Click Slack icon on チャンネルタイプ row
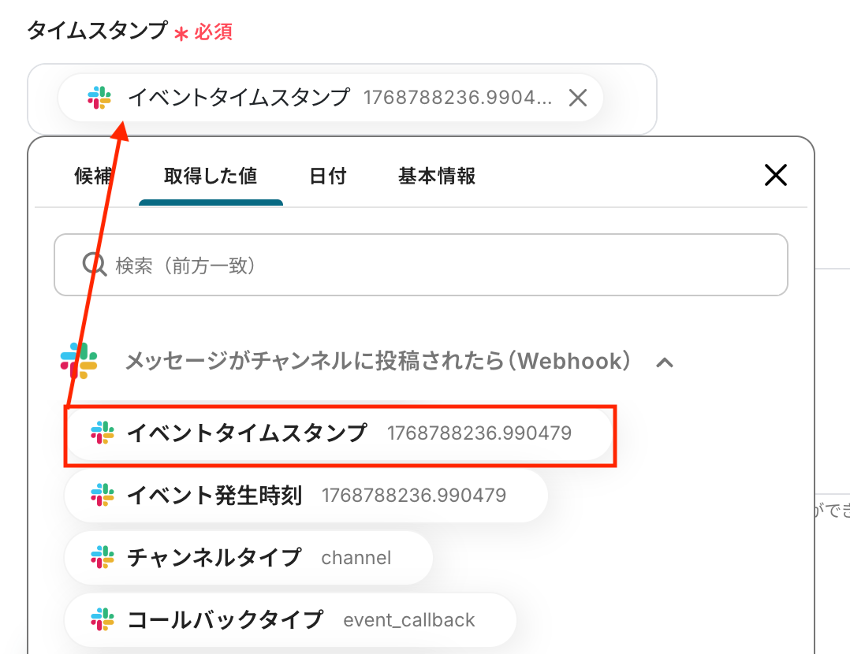The width and height of the screenshot is (850, 654). 103,558
